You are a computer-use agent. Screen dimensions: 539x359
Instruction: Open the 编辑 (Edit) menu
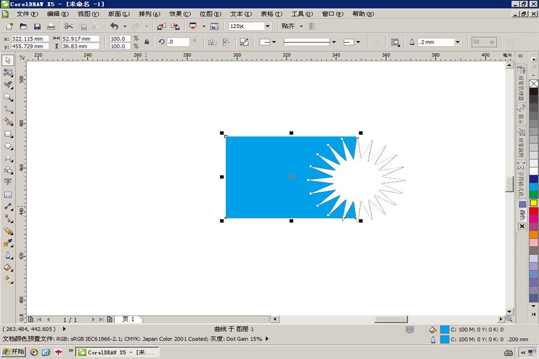(58, 13)
